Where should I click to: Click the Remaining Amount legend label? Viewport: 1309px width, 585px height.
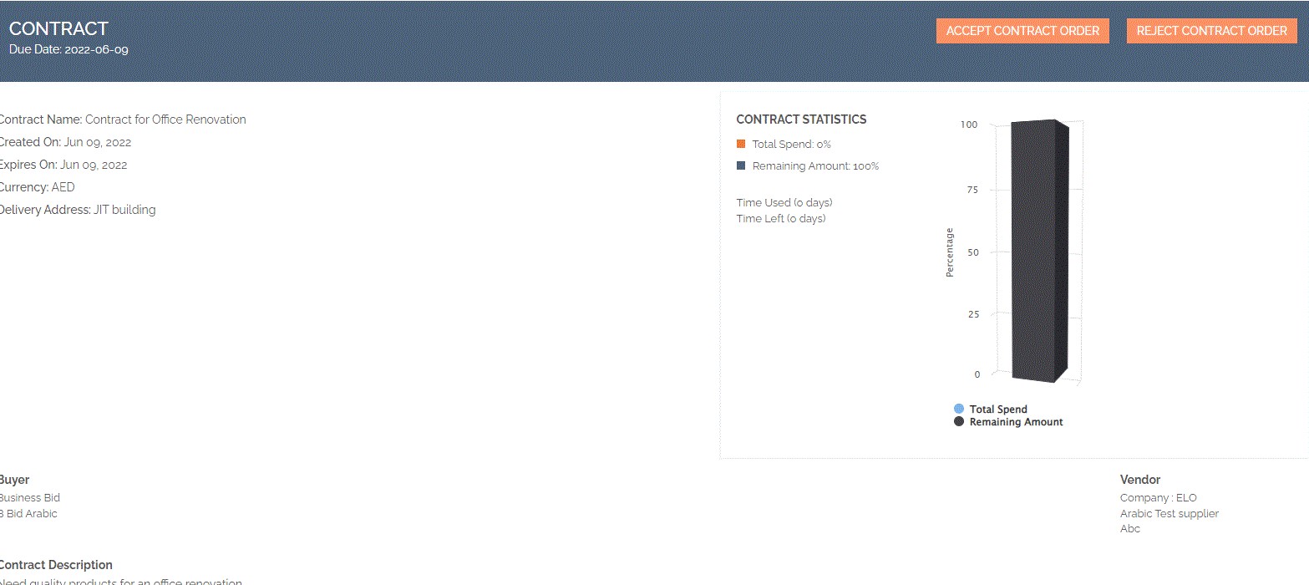1016,422
